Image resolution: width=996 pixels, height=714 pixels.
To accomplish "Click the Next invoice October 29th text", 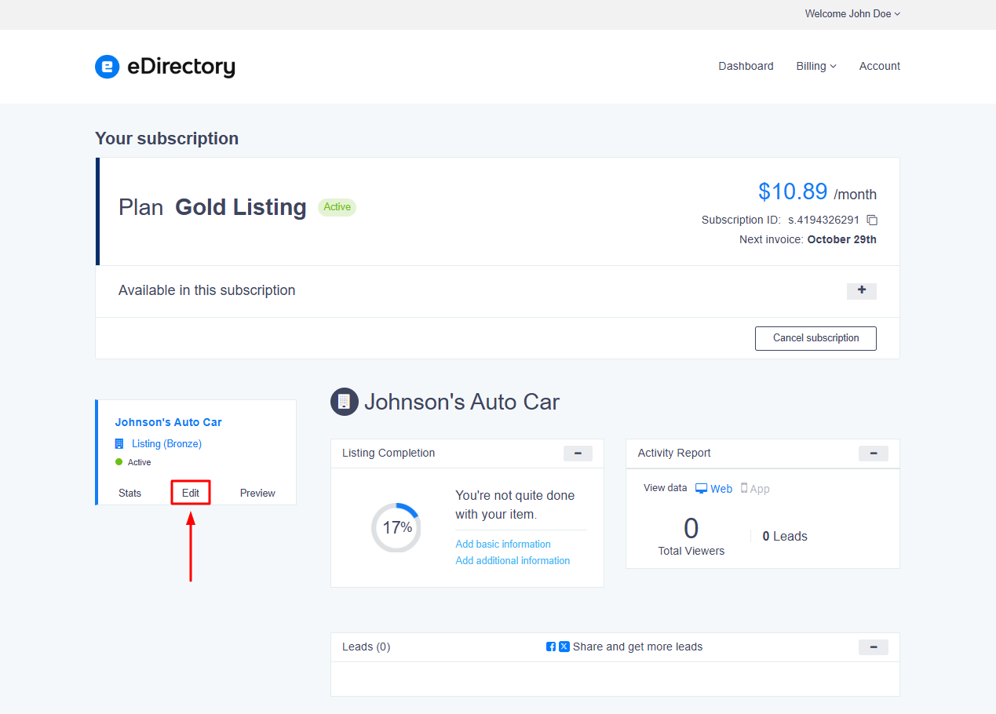I will (x=808, y=239).
